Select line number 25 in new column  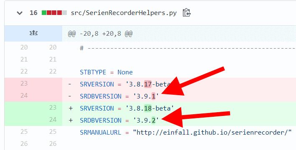[x=53, y=132]
